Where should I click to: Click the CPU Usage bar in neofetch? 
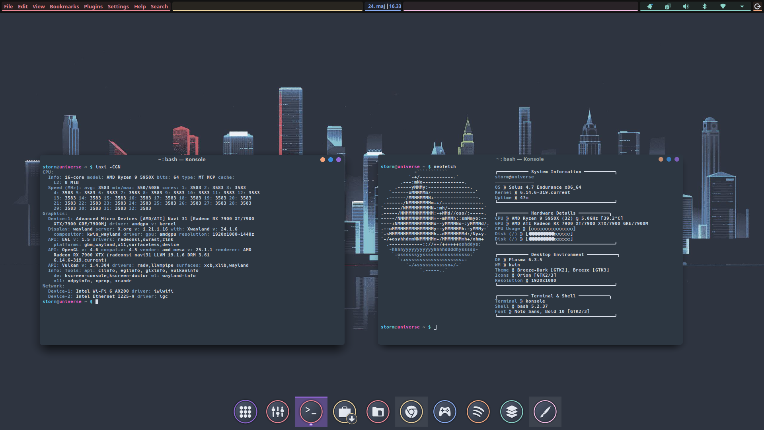(x=552, y=229)
